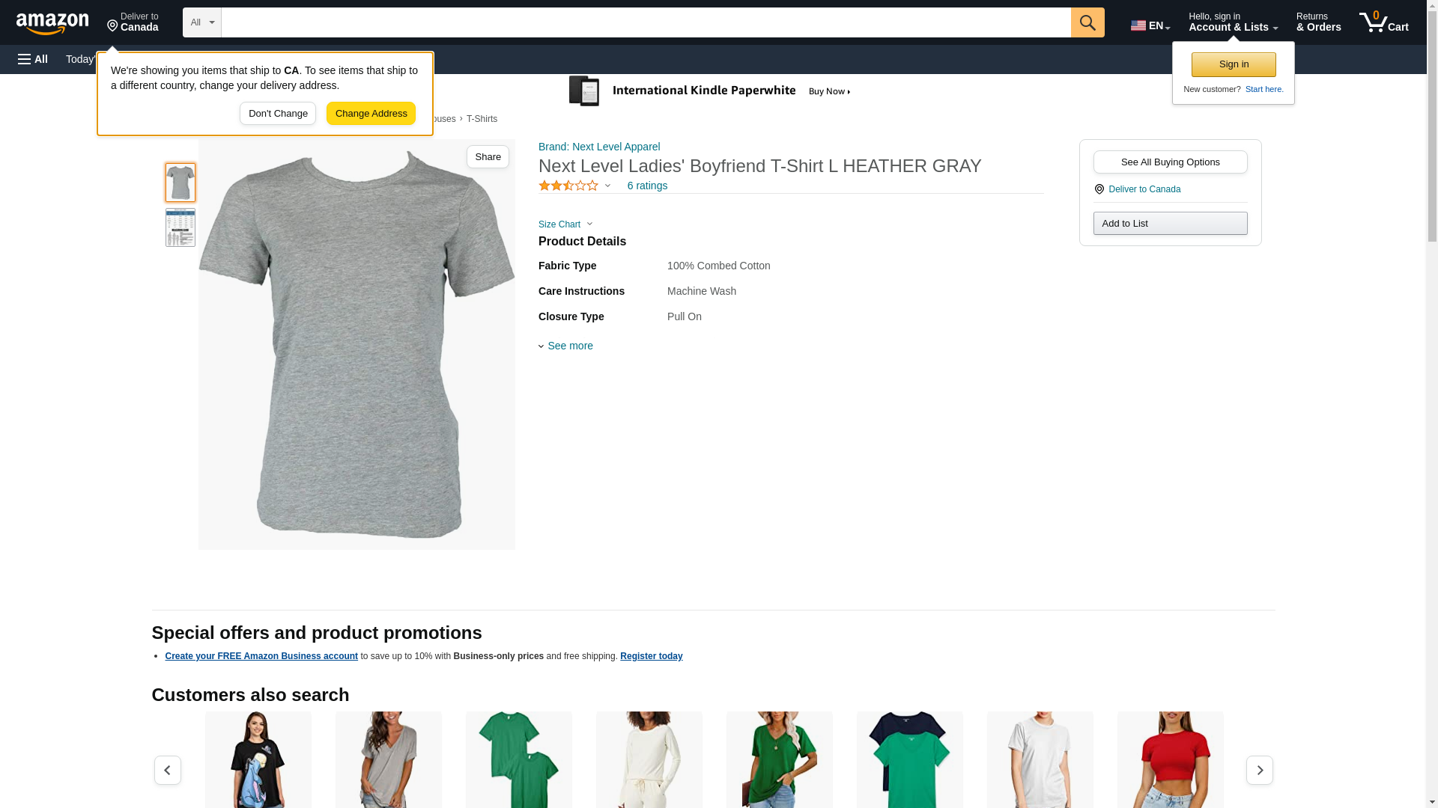Screen dimensions: 1438x808
Task: Open the EN language selector
Action: pyautogui.click(x=1150, y=25)
